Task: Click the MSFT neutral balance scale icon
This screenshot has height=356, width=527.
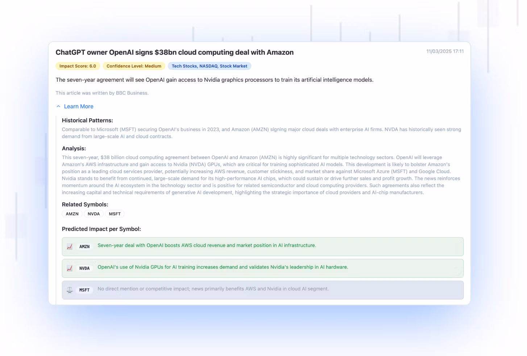Action: 70,290
